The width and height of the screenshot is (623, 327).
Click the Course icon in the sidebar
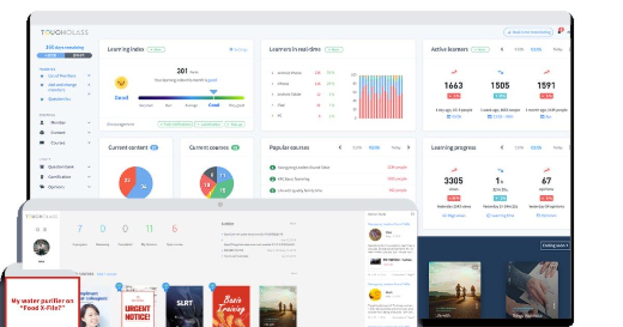tap(42, 143)
